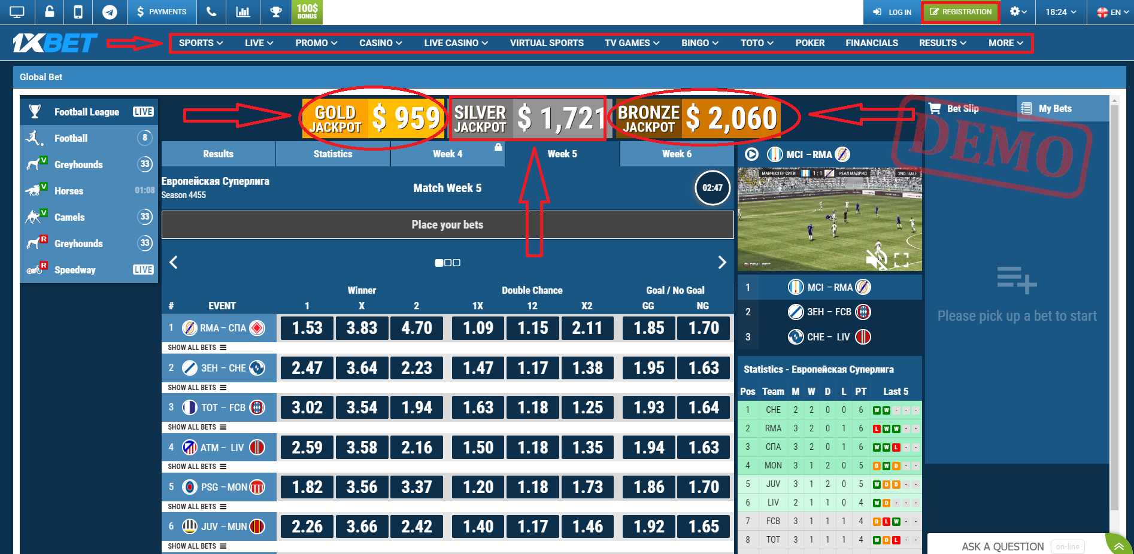Viewport: 1134px width, 554px height.
Task: Select MCI – RMA in match list
Action: coord(830,287)
